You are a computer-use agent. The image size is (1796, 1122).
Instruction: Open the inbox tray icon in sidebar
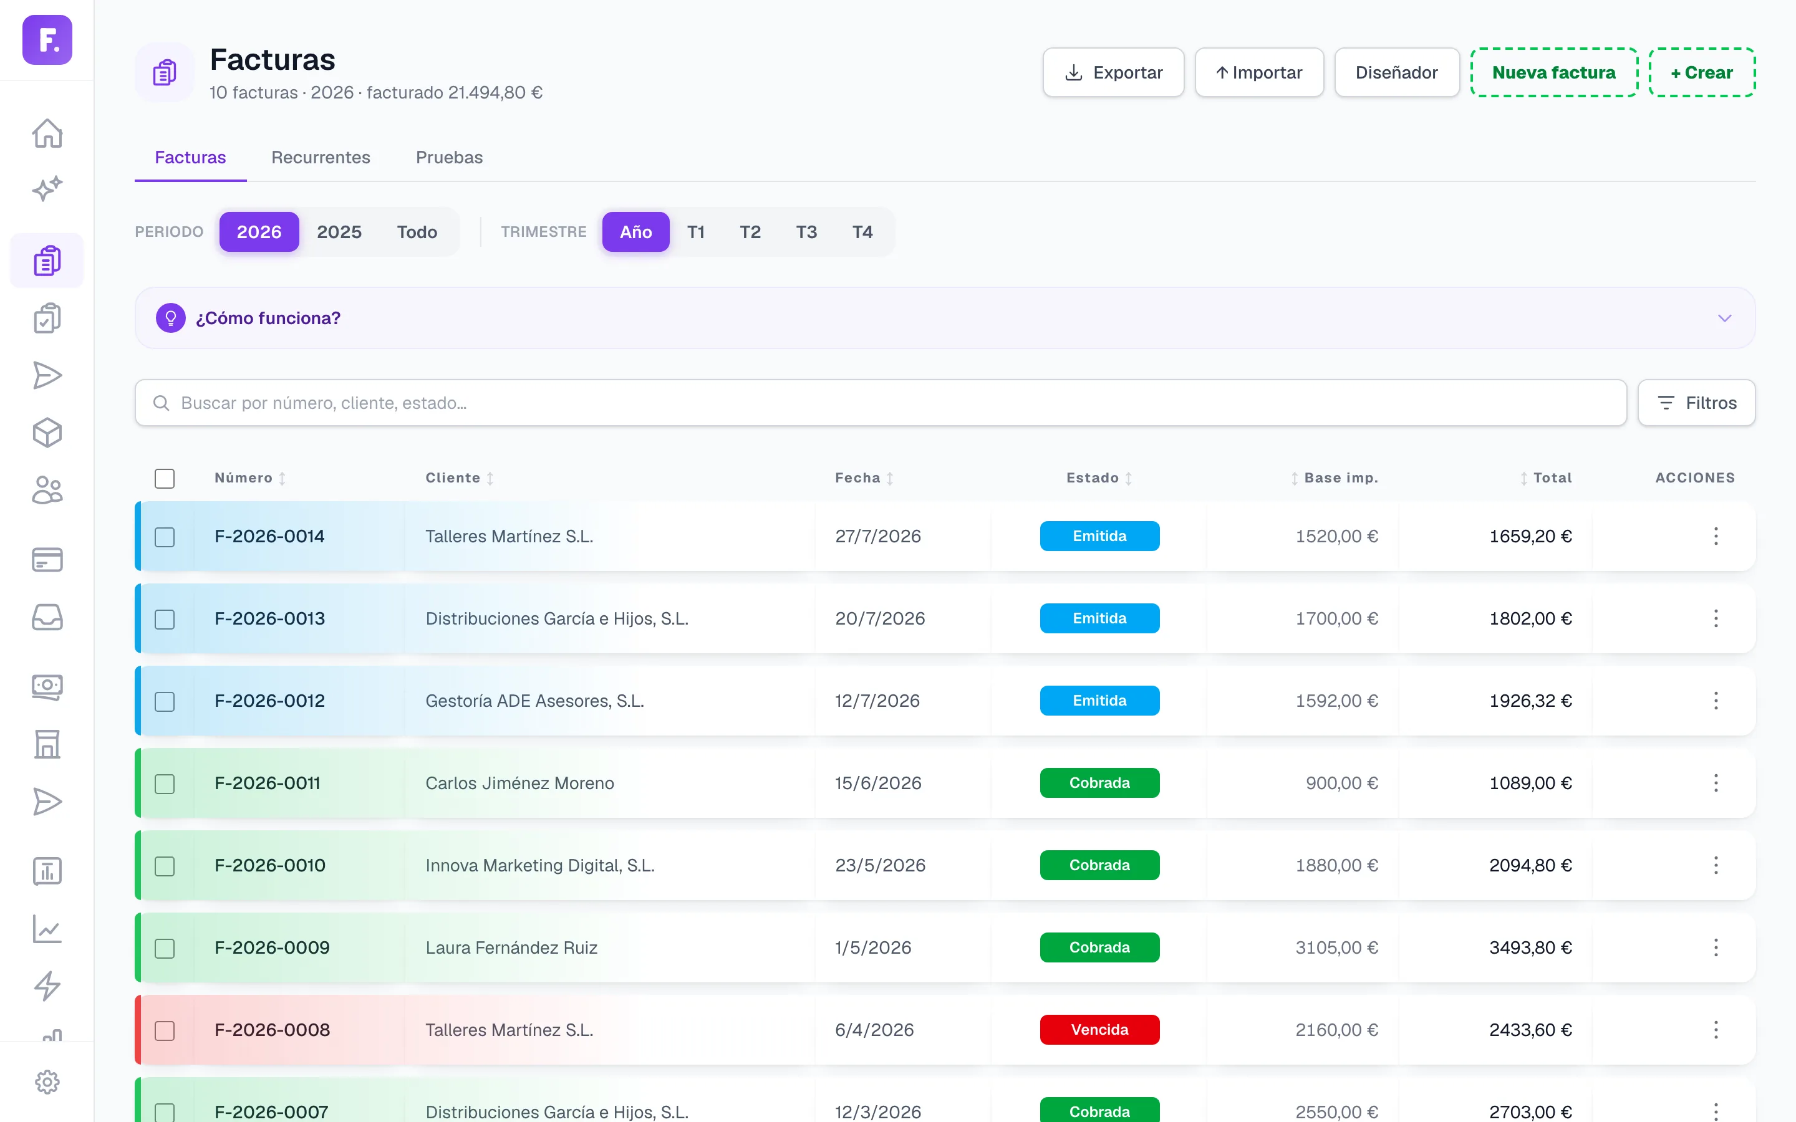click(x=47, y=616)
